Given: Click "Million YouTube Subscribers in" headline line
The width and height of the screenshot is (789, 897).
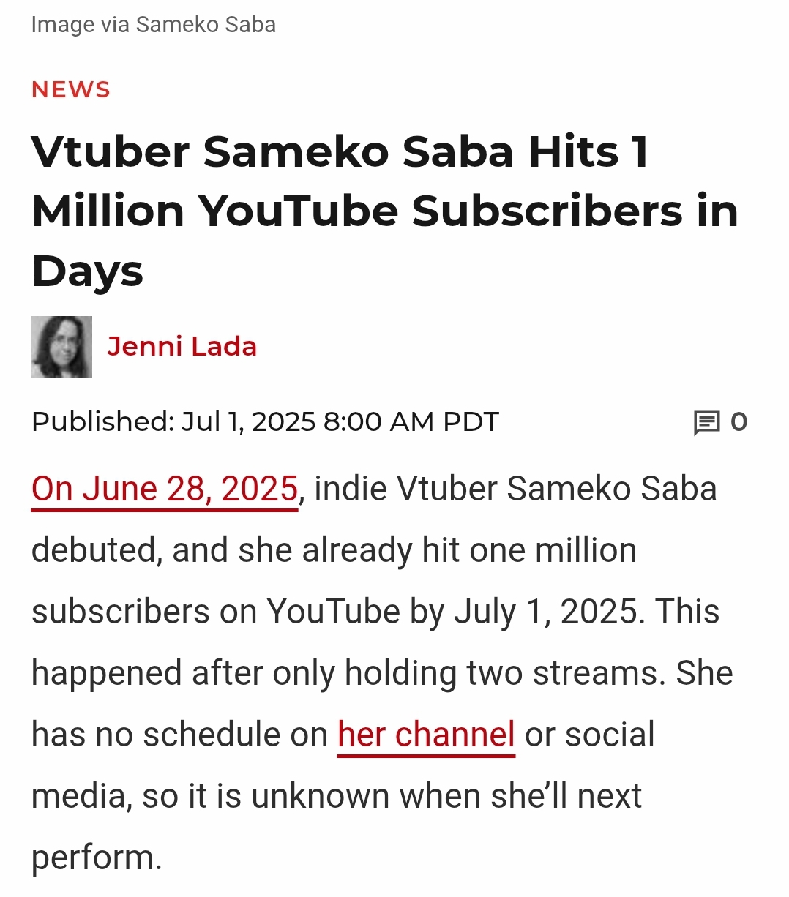Looking at the screenshot, I should click(384, 211).
